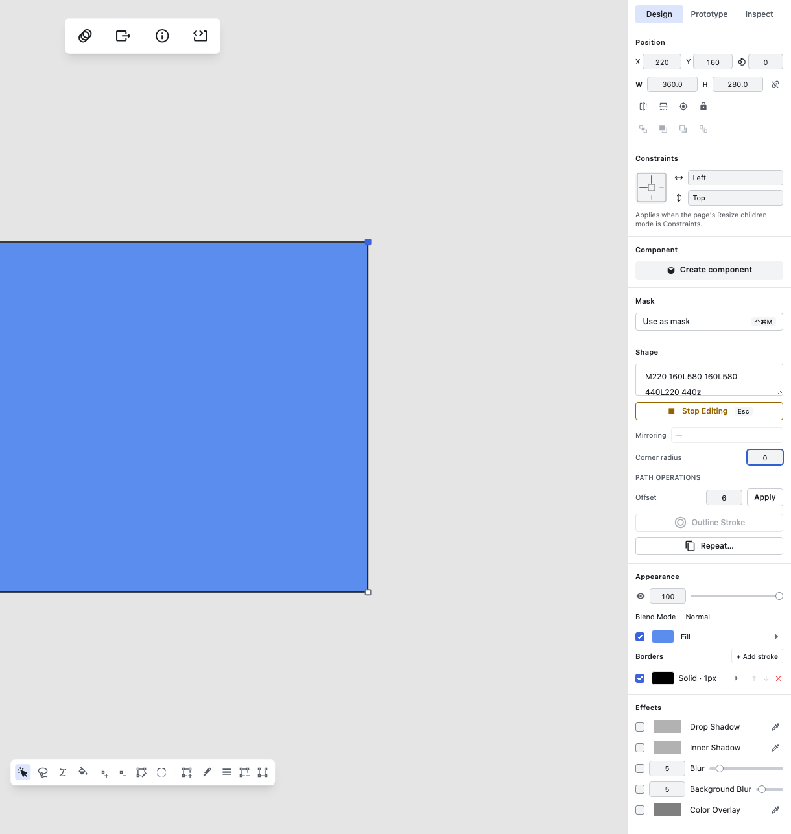
Task: Switch to the Prototype tab
Action: click(709, 14)
